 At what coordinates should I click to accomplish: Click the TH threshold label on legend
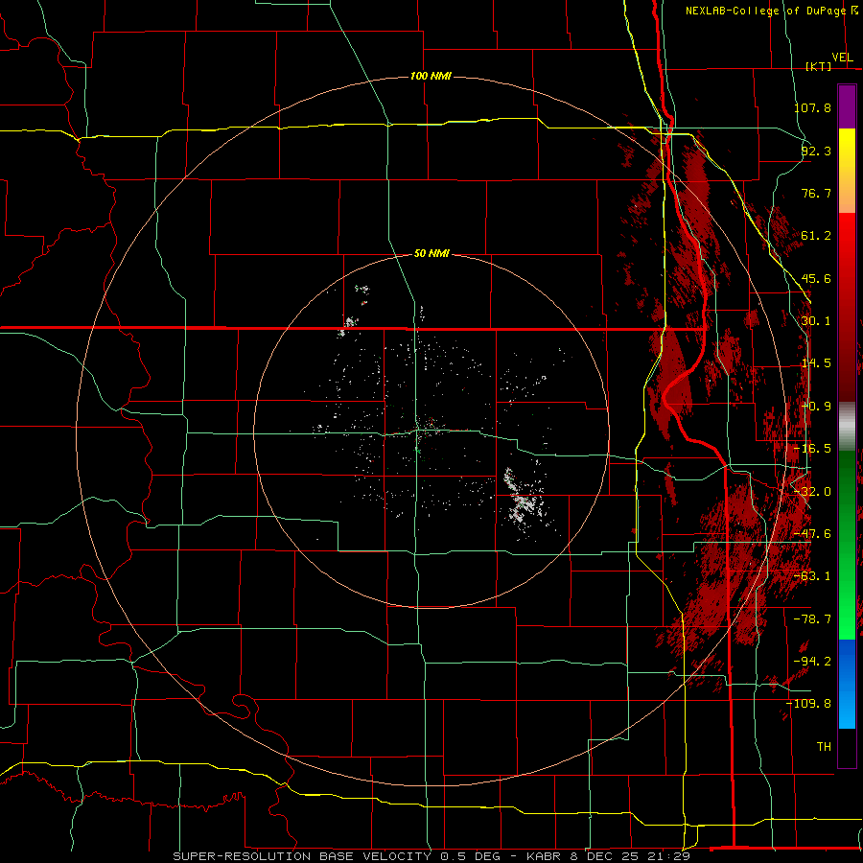tap(824, 747)
